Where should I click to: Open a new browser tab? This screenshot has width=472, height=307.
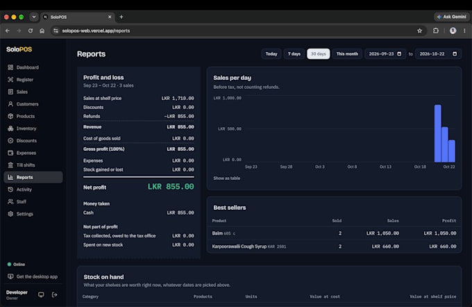(x=121, y=17)
